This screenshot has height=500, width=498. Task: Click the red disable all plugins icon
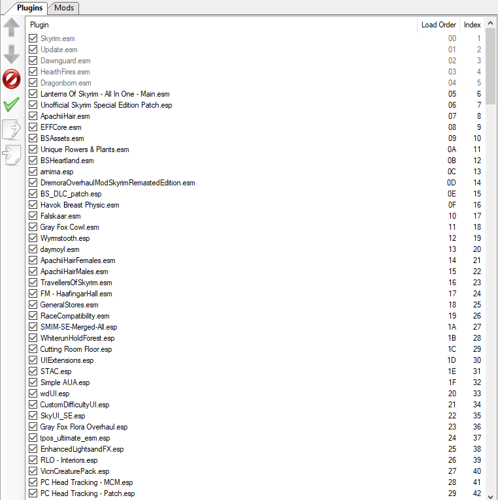12,79
